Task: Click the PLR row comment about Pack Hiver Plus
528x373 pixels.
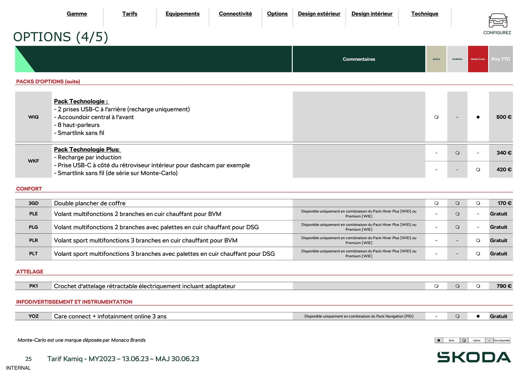Action: tap(359, 240)
